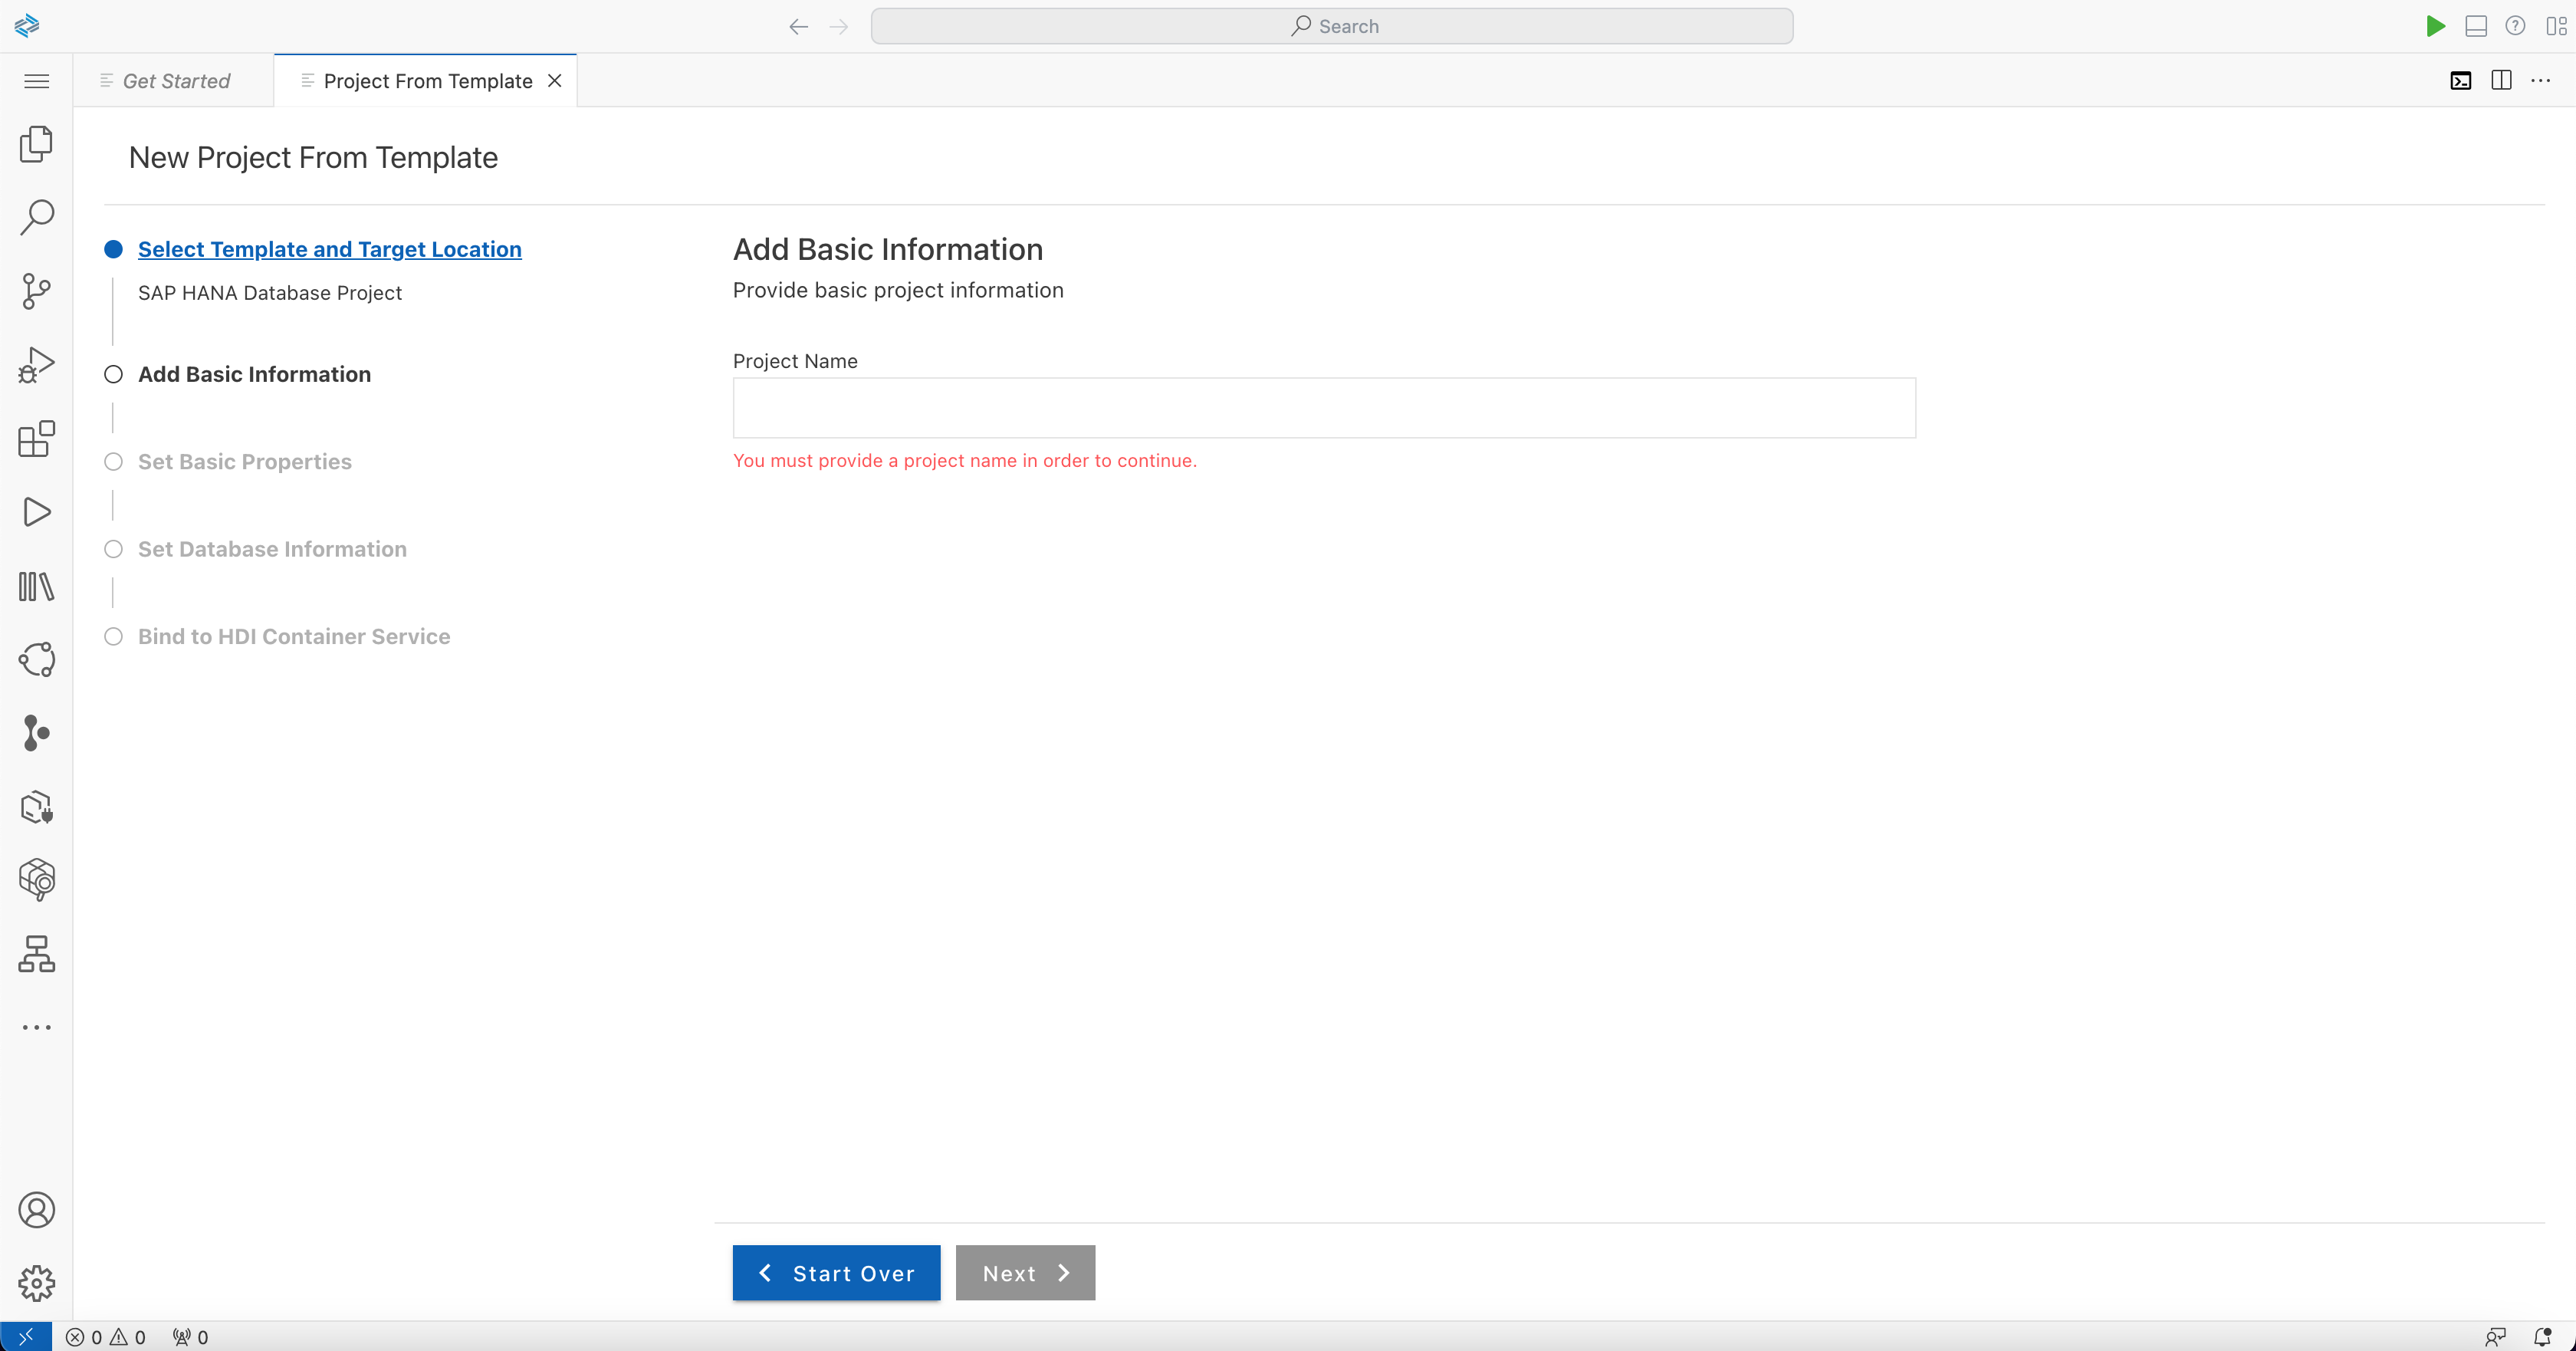This screenshot has height=1351, width=2576.
Task: Open Select Template and Target Location link
Action: click(x=329, y=249)
